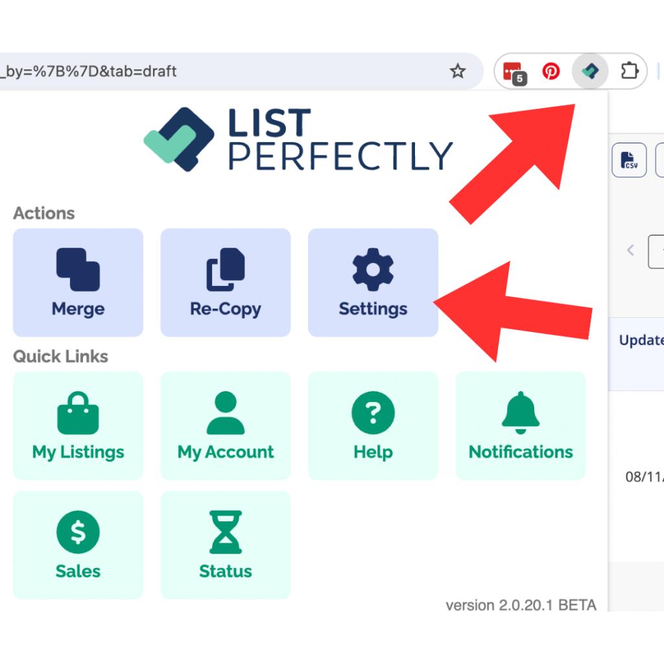
Task: Export listings as CSV
Action: pos(629,160)
